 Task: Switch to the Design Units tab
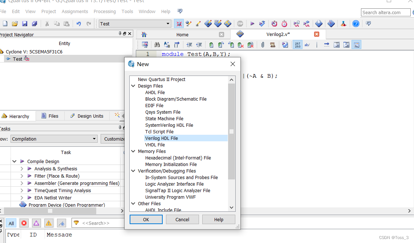click(x=87, y=116)
